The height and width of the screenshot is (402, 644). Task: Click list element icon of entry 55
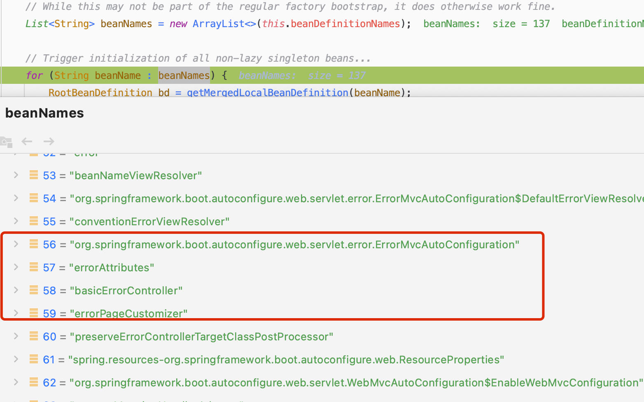click(34, 221)
